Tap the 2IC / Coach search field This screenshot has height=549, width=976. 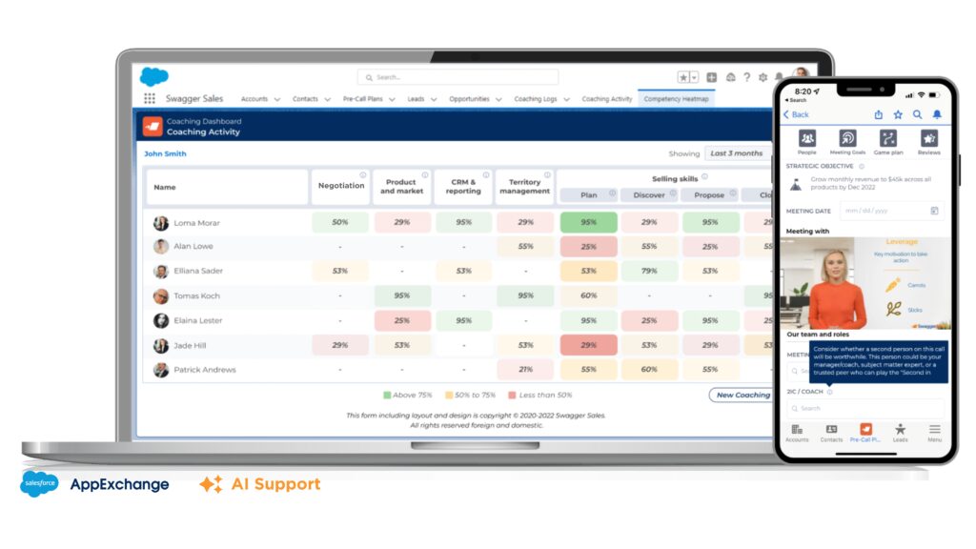tap(865, 408)
